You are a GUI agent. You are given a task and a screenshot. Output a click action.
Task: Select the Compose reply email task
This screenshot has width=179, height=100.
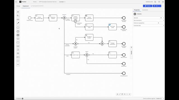tap(89, 27)
